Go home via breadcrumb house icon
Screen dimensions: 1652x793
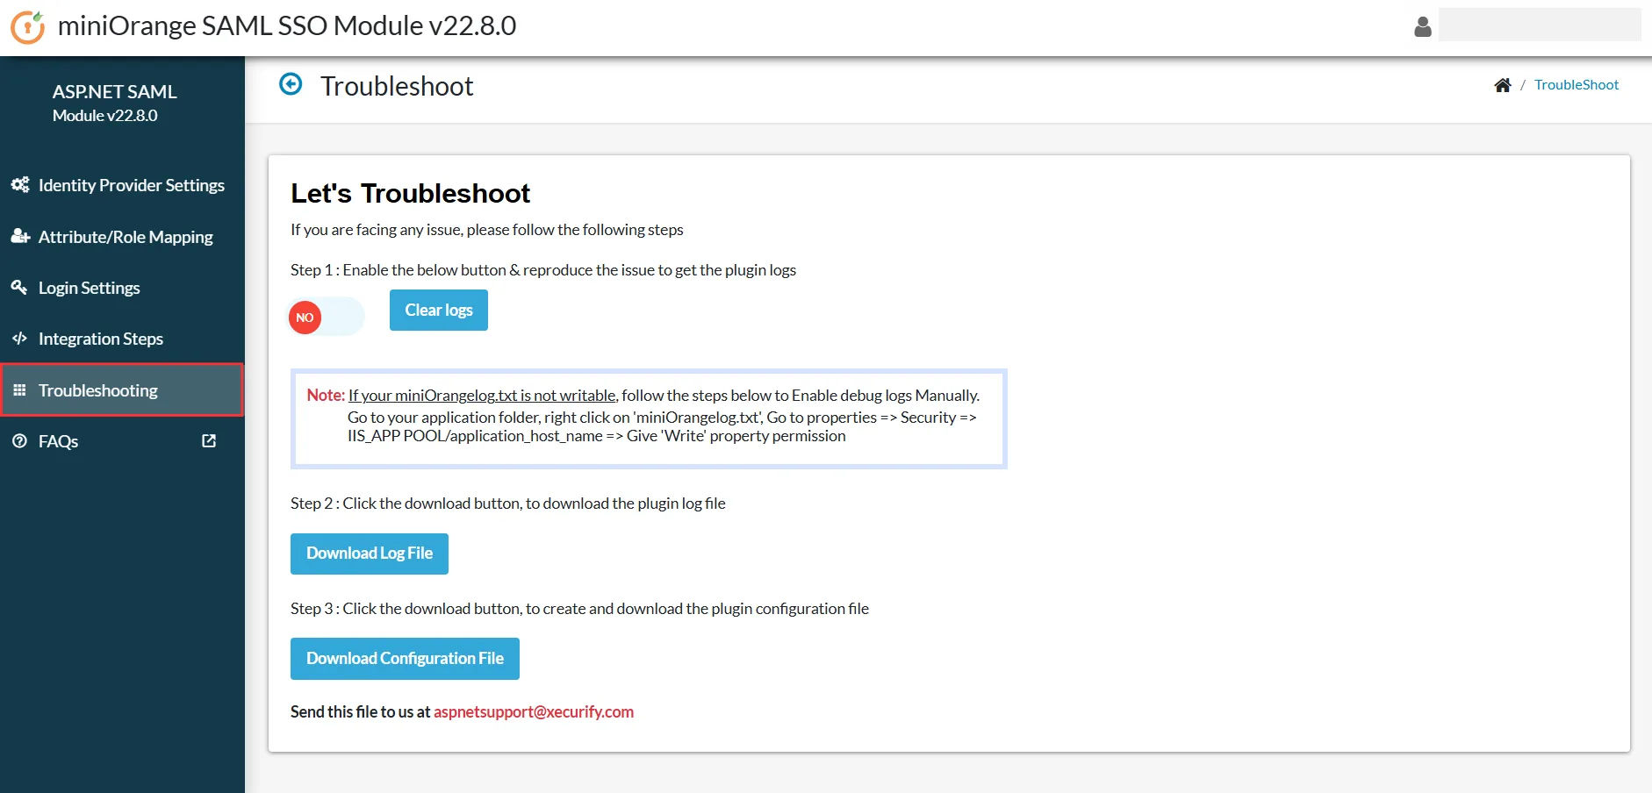(1503, 85)
